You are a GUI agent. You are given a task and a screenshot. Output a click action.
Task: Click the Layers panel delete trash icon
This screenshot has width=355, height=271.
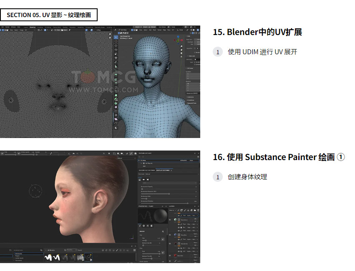198,211
